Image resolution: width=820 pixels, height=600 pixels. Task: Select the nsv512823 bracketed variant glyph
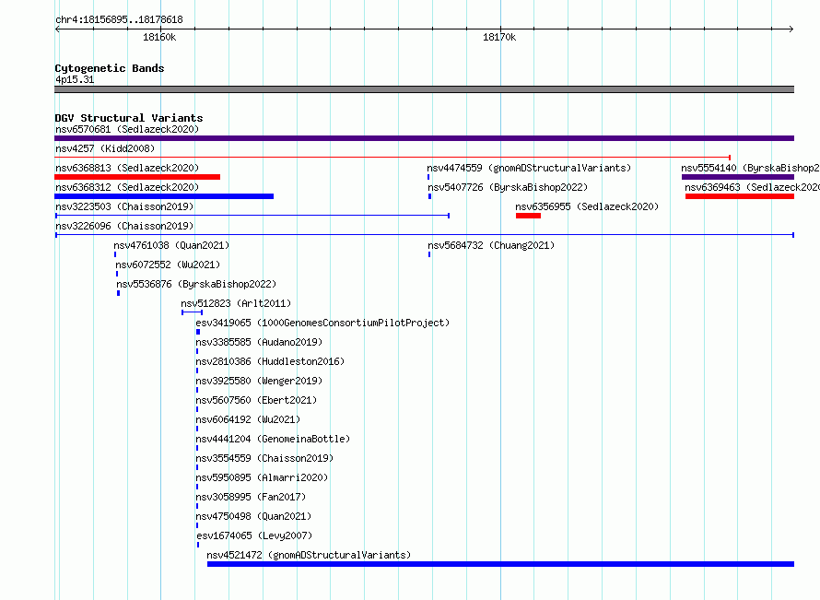192,312
